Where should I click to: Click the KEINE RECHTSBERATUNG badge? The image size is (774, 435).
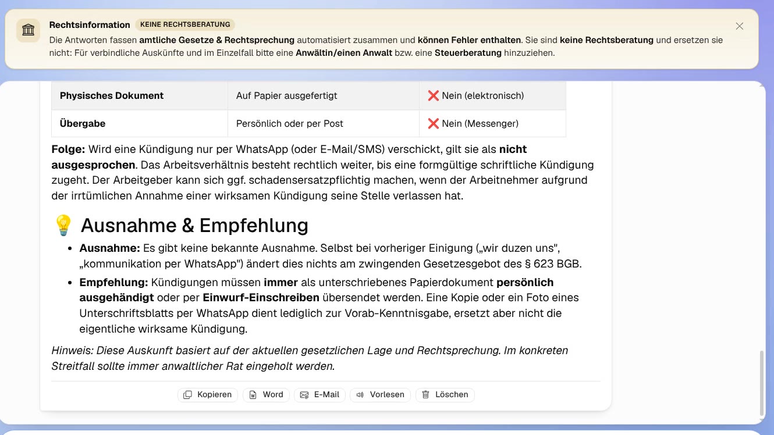tap(186, 24)
